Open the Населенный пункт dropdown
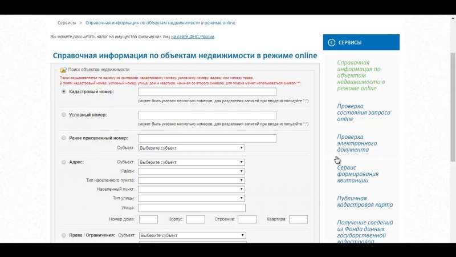The height and width of the screenshot is (257, 456). pos(192,189)
